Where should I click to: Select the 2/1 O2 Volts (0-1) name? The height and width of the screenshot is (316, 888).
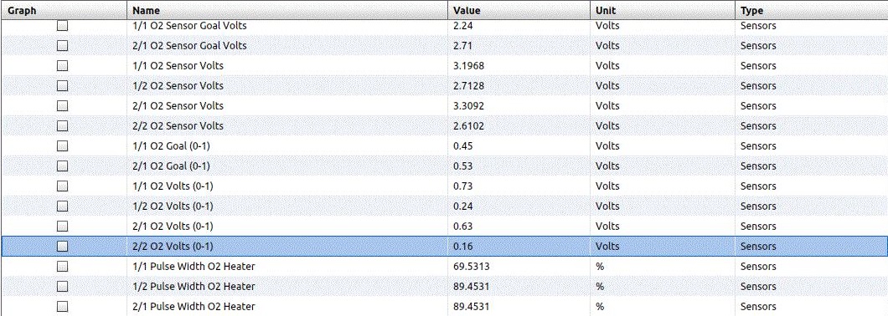pos(173,227)
